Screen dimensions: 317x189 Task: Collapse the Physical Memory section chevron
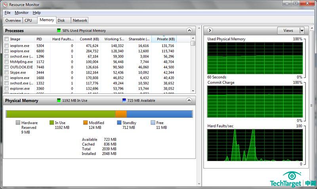[x=189, y=100]
